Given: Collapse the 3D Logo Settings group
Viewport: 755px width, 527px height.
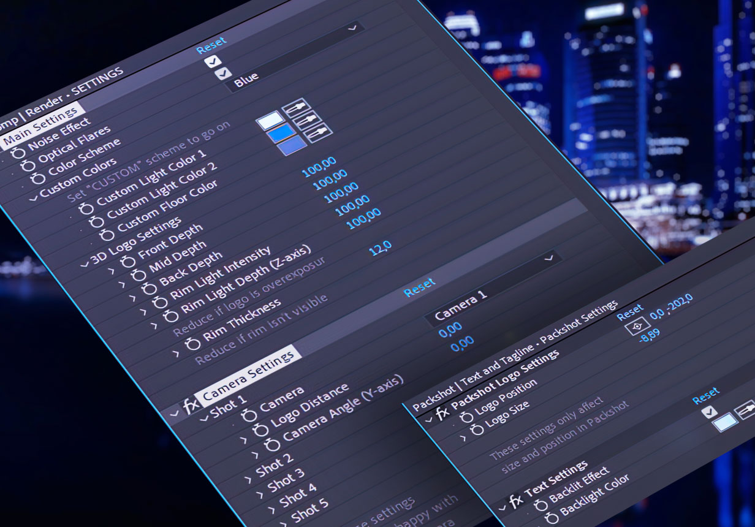Looking at the screenshot, I should click(85, 263).
